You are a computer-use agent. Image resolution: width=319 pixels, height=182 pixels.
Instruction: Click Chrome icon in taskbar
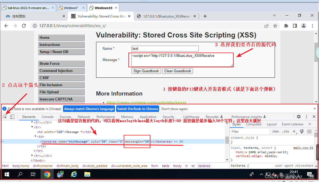pos(47,174)
